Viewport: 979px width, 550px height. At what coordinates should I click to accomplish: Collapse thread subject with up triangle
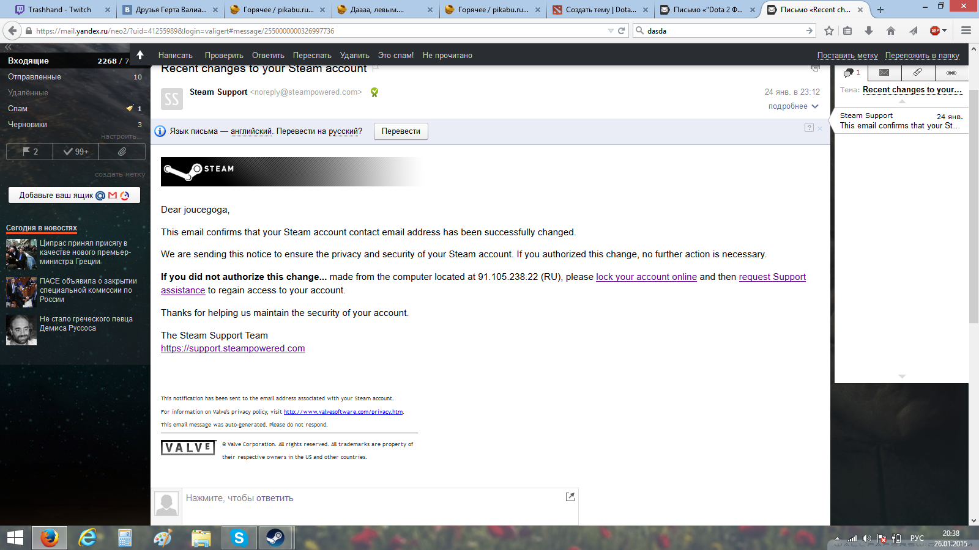click(x=902, y=101)
